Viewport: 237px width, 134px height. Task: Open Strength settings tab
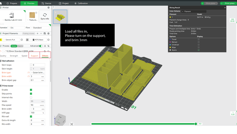click(x=14, y=56)
